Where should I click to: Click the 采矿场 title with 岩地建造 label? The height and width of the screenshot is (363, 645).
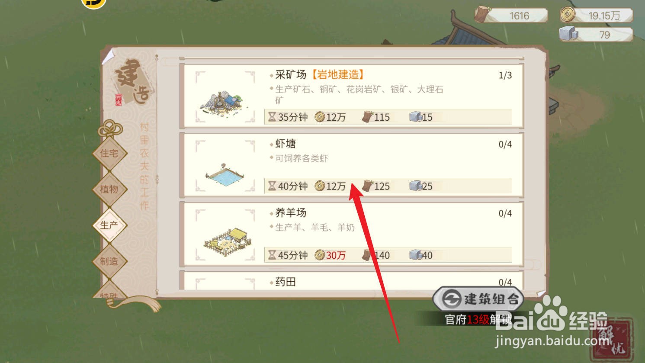tap(319, 74)
